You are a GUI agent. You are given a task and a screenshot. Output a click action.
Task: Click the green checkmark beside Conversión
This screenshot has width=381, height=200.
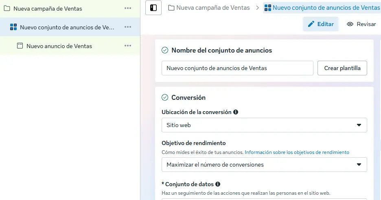pos(165,98)
